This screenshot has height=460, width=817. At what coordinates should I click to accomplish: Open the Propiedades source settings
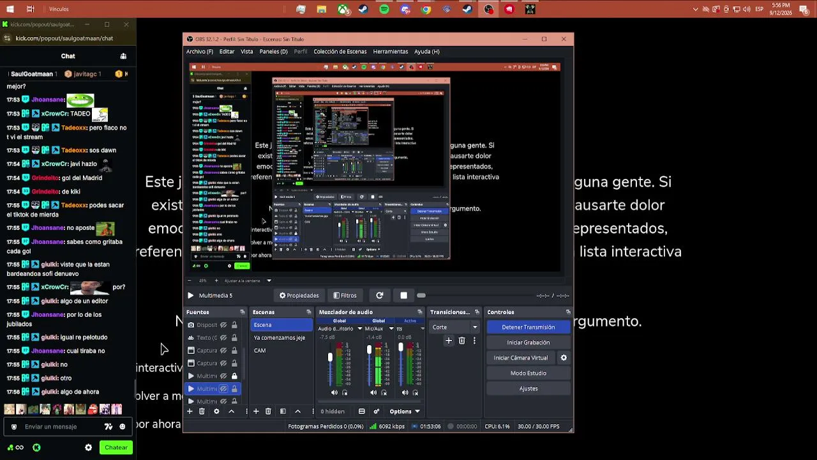click(299, 296)
